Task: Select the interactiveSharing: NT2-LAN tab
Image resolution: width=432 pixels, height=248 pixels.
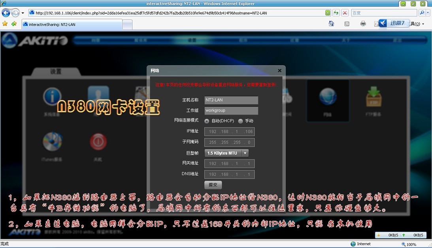Action: point(72,24)
